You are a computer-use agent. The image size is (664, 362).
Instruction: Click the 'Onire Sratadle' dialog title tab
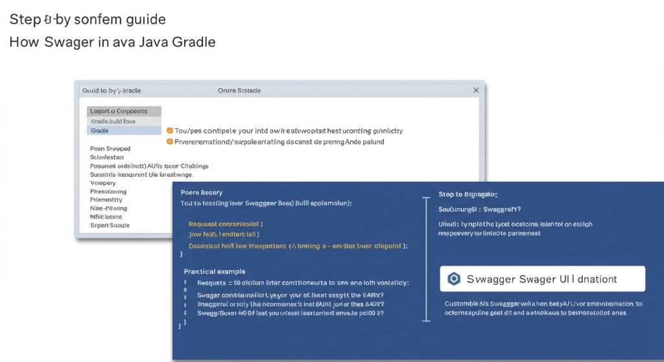coord(239,91)
